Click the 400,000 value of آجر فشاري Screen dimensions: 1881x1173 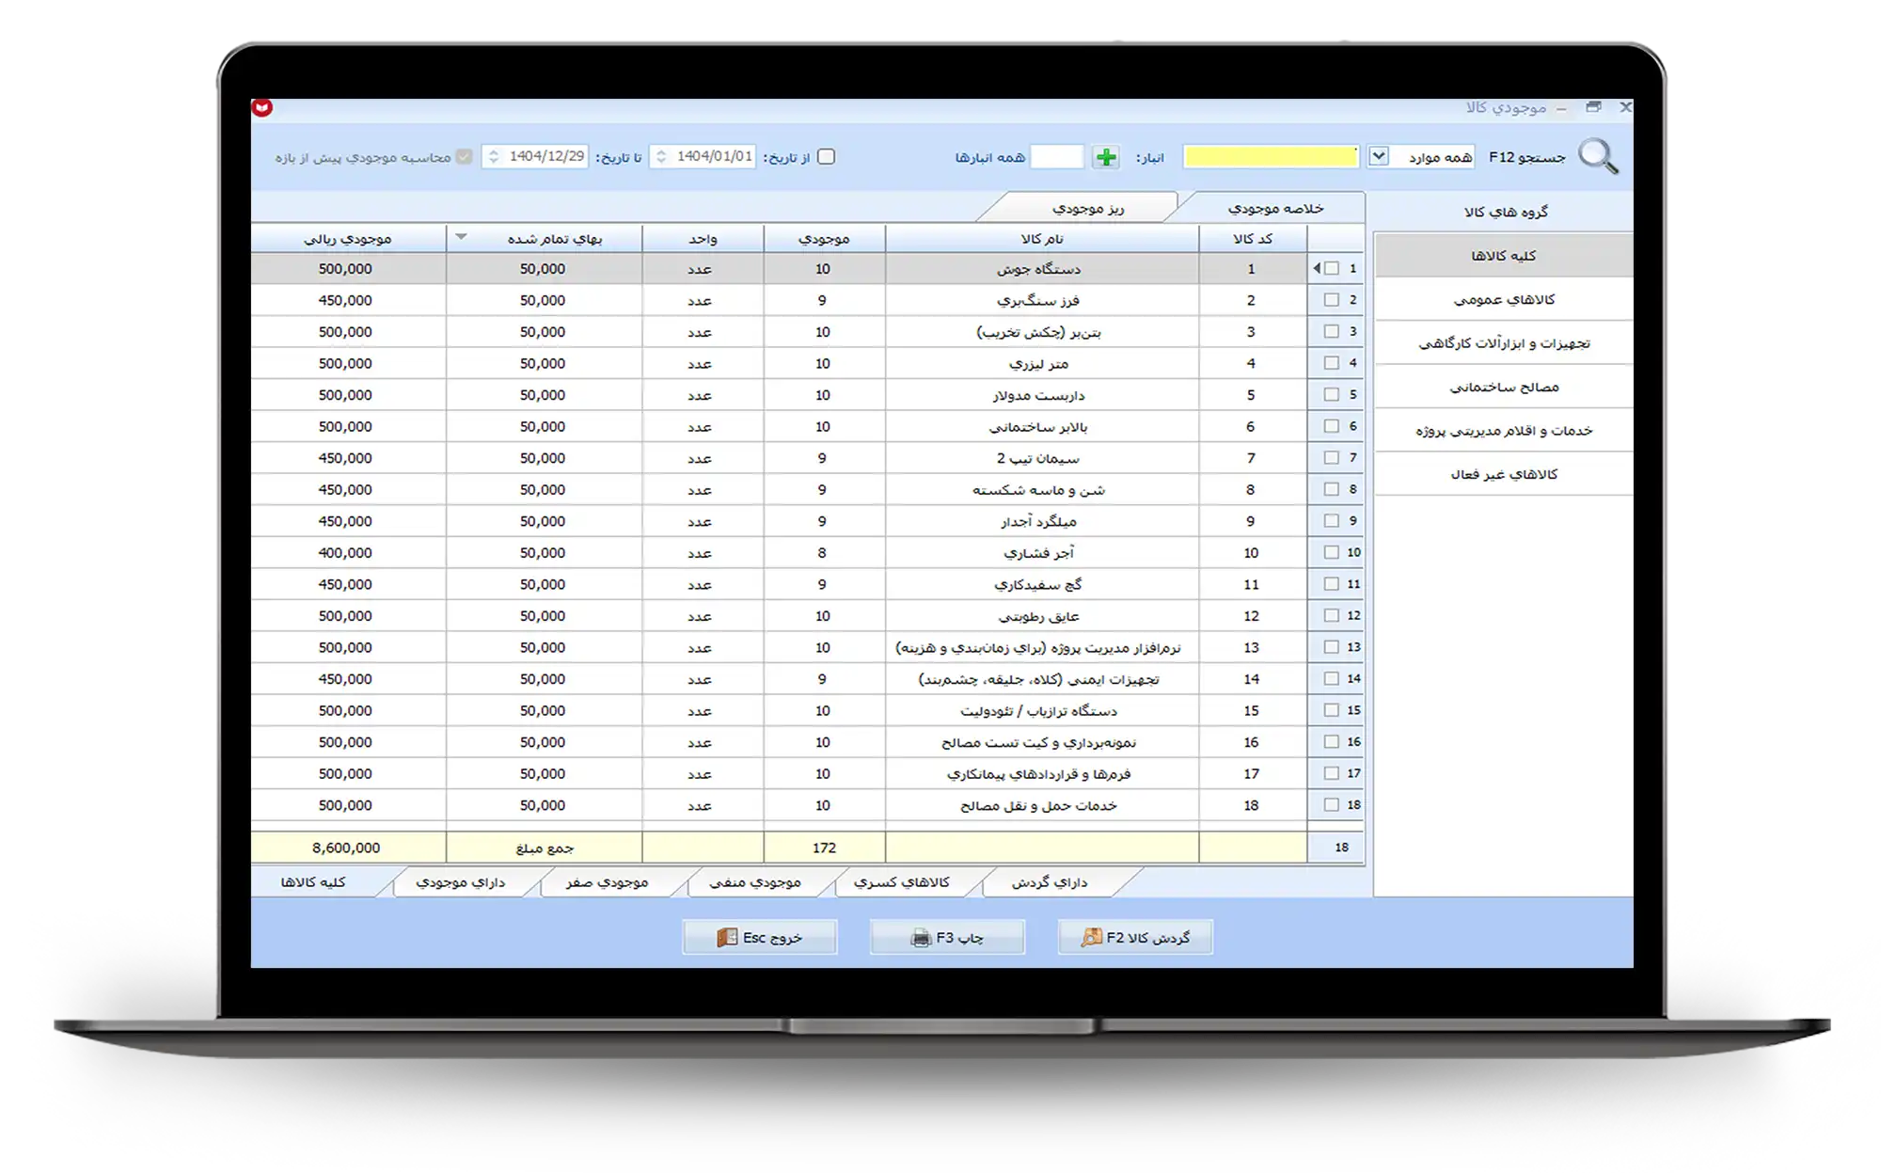(x=345, y=552)
